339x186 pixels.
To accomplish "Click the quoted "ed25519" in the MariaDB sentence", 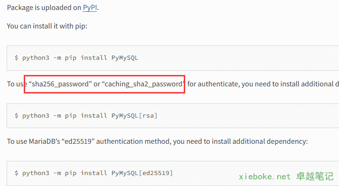I will (x=78, y=141).
